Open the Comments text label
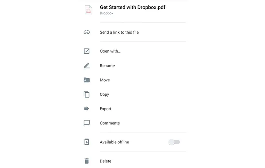This screenshot has height=168, width=265. [110, 123]
